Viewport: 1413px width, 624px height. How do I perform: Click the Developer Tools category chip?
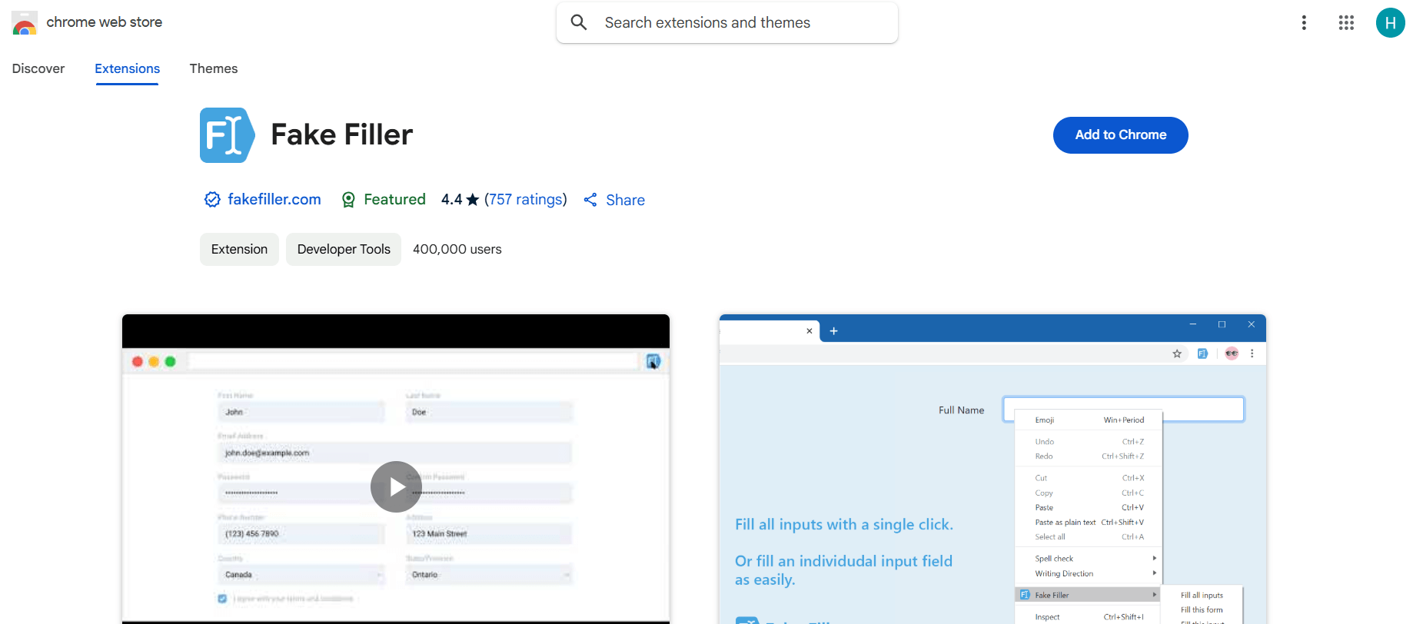(344, 249)
